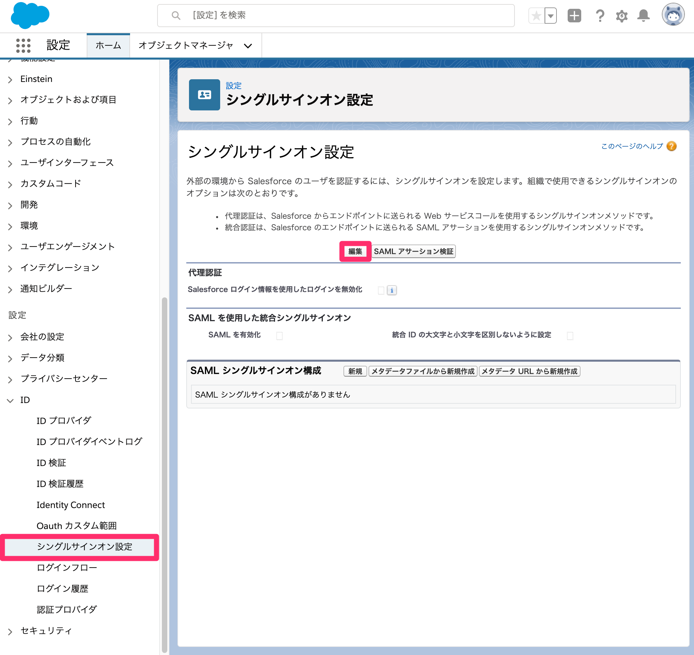Expand 通知ビルダー section
This screenshot has height=655, width=694.
(x=10, y=290)
